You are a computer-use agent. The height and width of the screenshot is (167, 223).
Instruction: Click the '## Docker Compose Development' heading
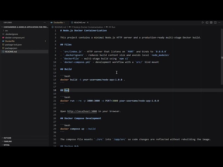pos(80,118)
